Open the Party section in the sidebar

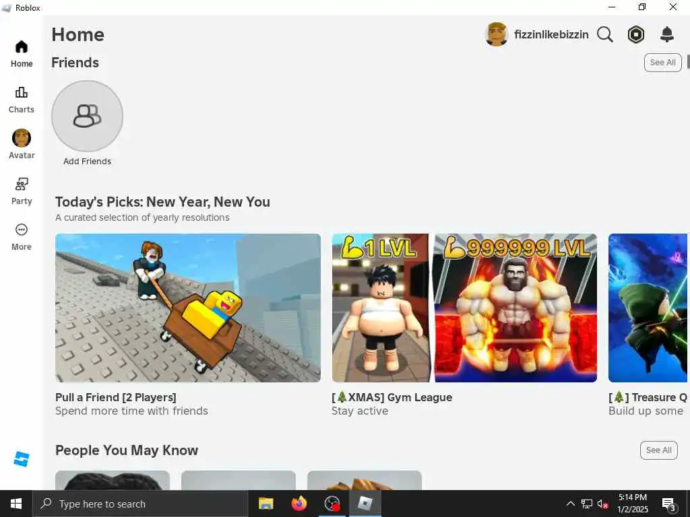pos(22,191)
